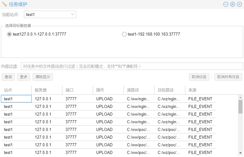Select server test127.0.0.1-127.0.0.1:37777

9,34
